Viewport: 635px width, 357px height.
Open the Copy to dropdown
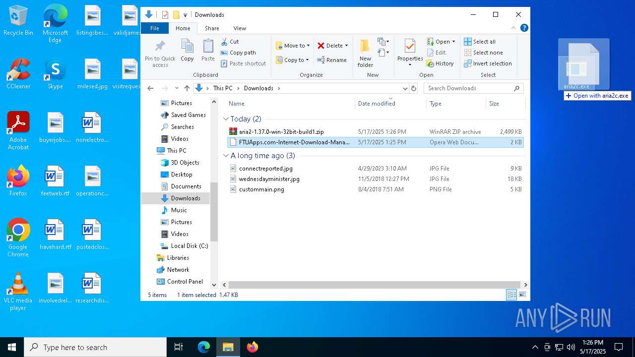[292, 60]
